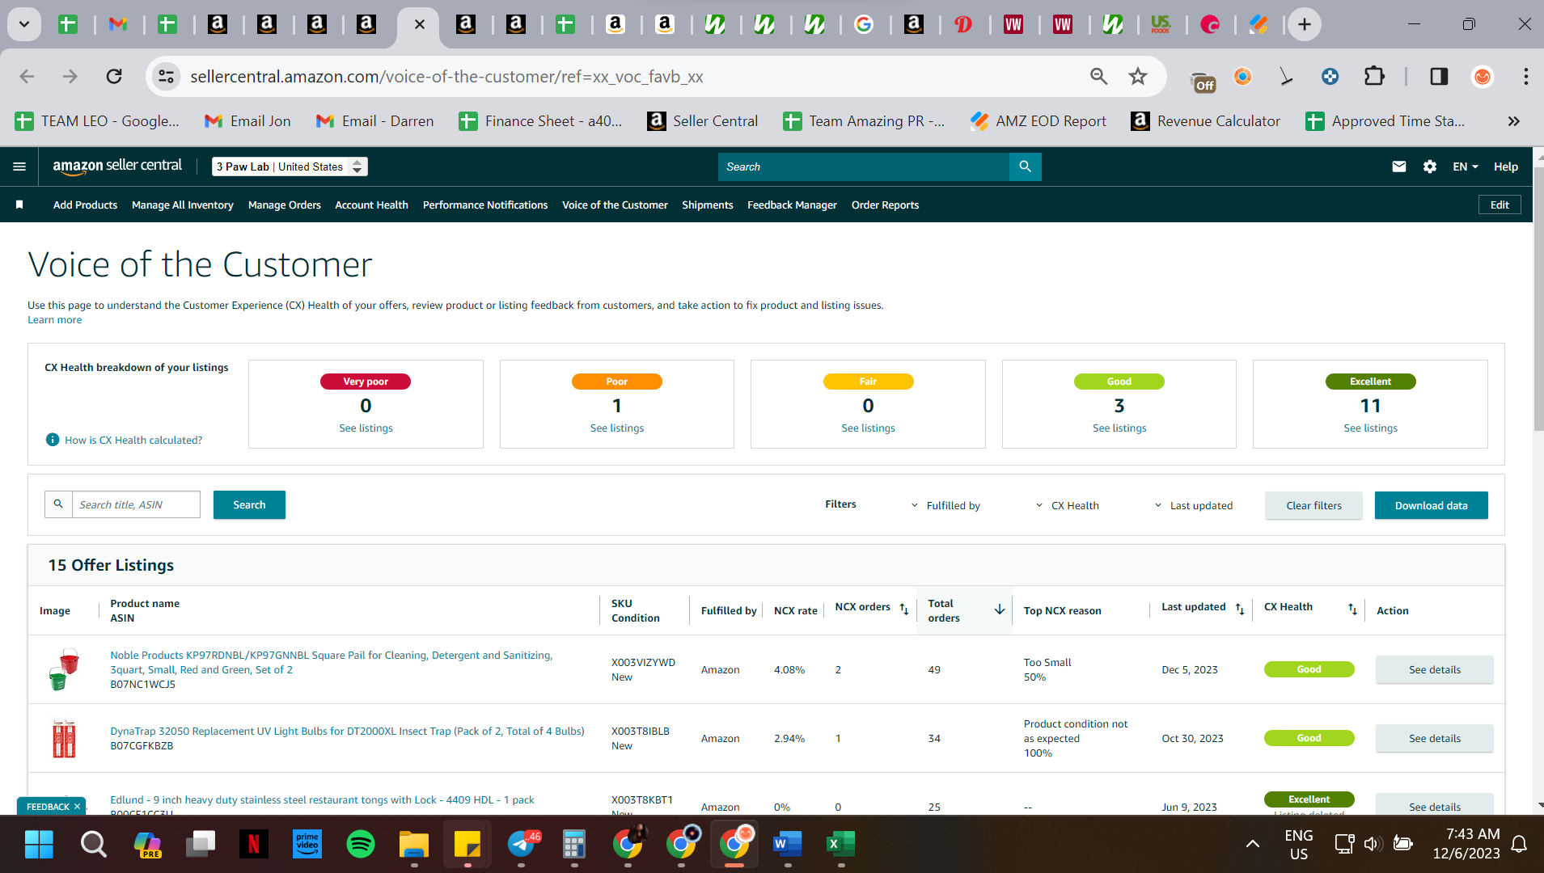Click the Windows Start button
The width and height of the screenshot is (1544, 873).
pyautogui.click(x=39, y=844)
